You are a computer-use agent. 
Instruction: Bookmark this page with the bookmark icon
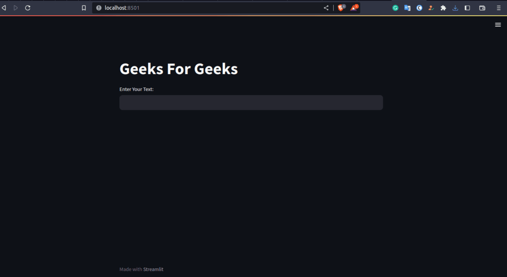[84, 8]
